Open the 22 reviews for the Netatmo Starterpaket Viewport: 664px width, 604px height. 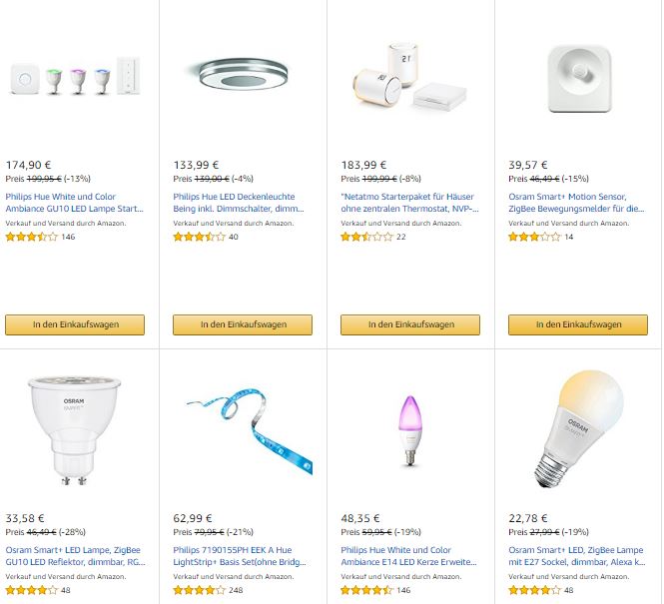[x=401, y=238]
